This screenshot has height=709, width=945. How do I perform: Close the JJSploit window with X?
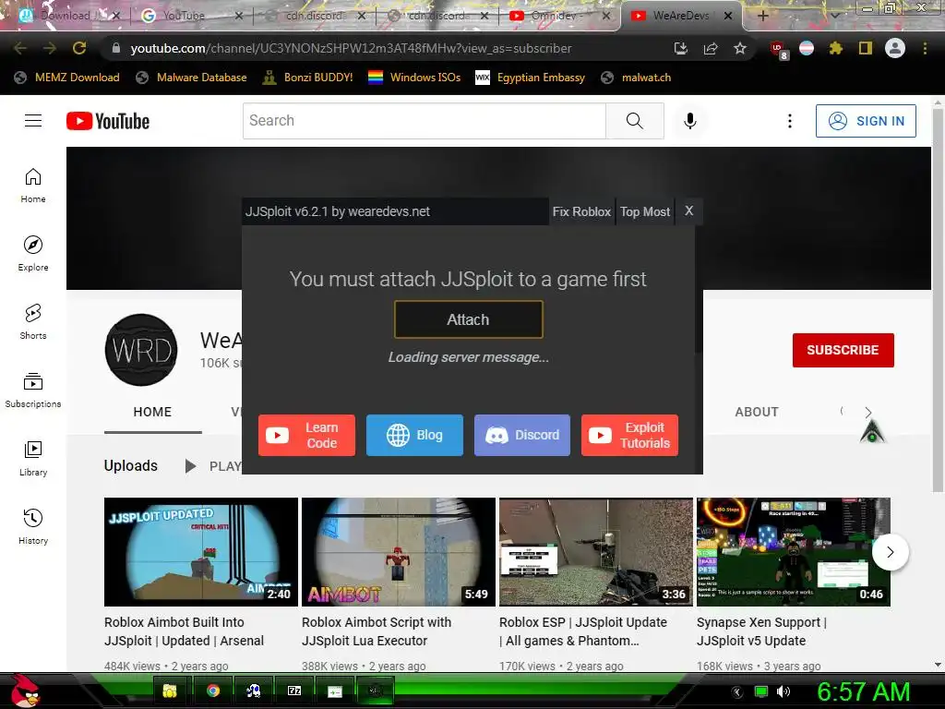click(x=688, y=211)
